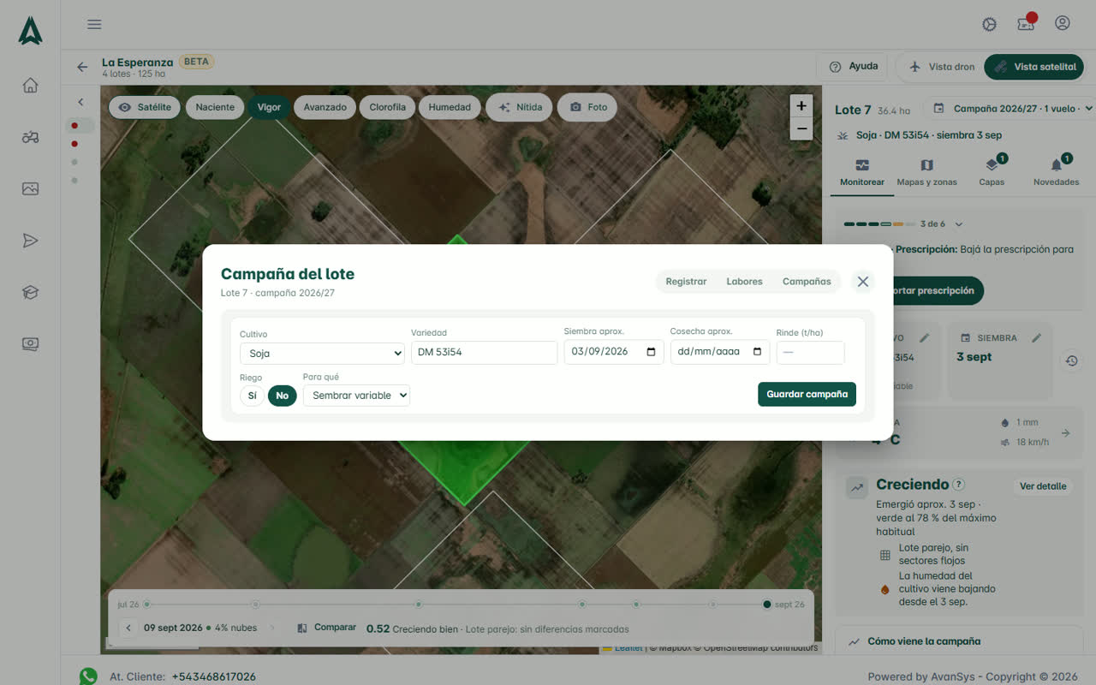
Task: Set Riego to Sí
Action: (252, 396)
